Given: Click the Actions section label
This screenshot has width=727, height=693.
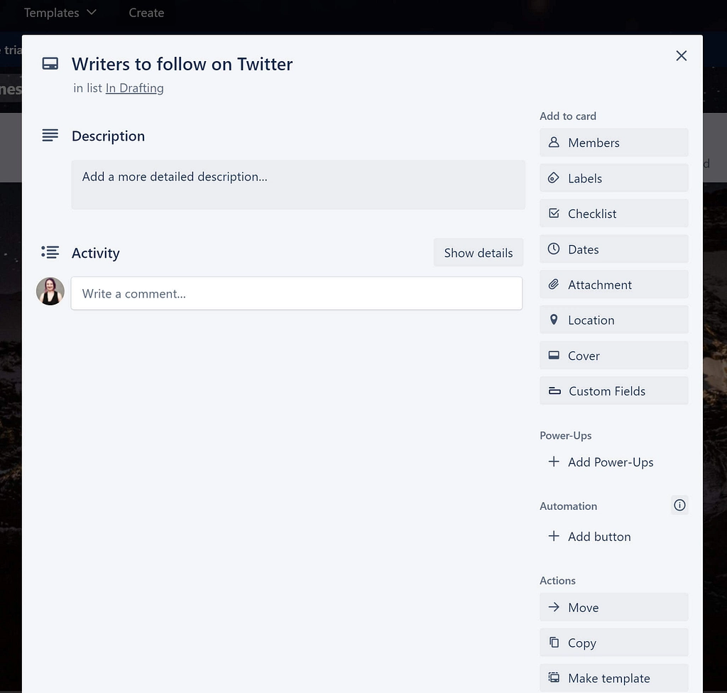Looking at the screenshot, I should tap(557, 581).
